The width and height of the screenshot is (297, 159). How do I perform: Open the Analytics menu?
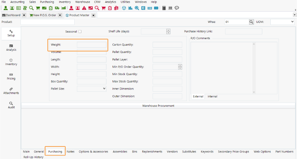110,2
